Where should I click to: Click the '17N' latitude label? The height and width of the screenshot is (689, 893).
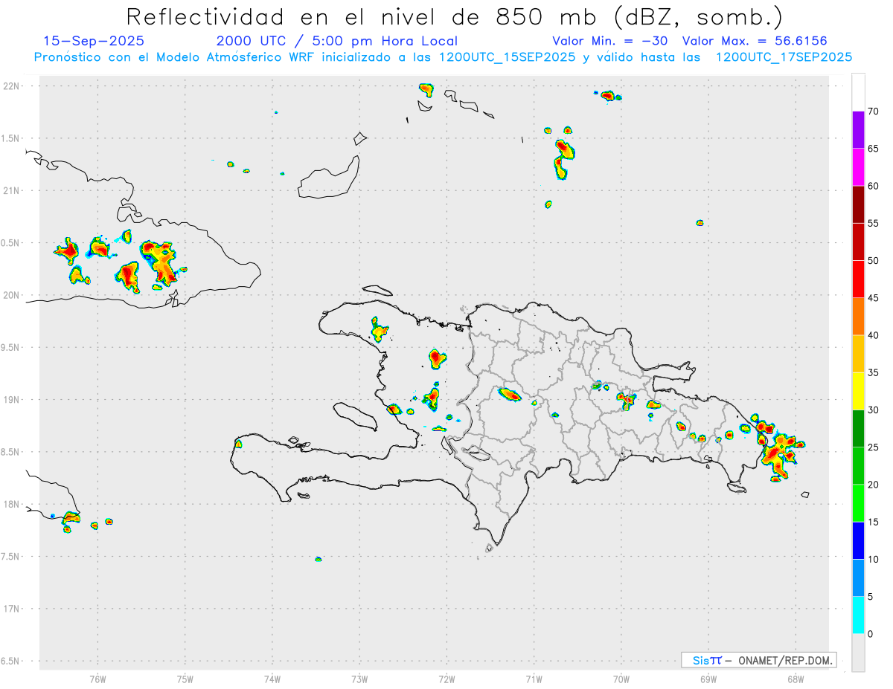[x=13, y=609]
